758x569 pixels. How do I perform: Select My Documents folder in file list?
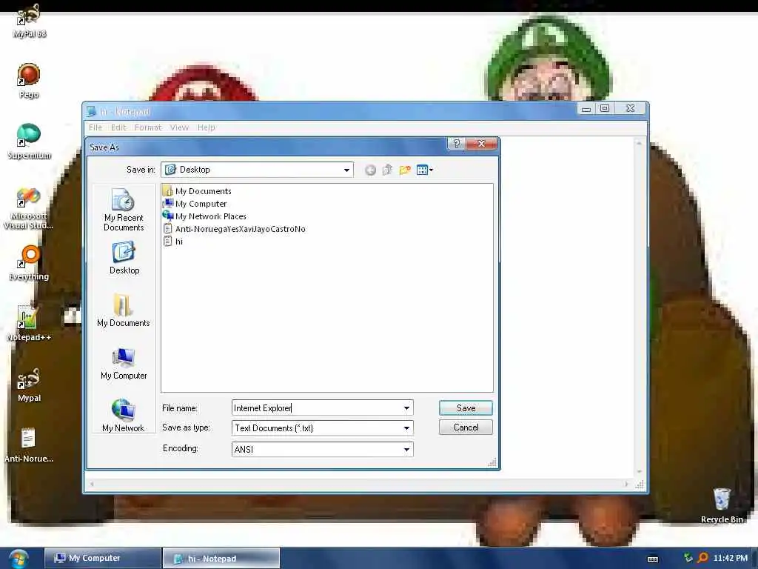(x=197, y=191)
